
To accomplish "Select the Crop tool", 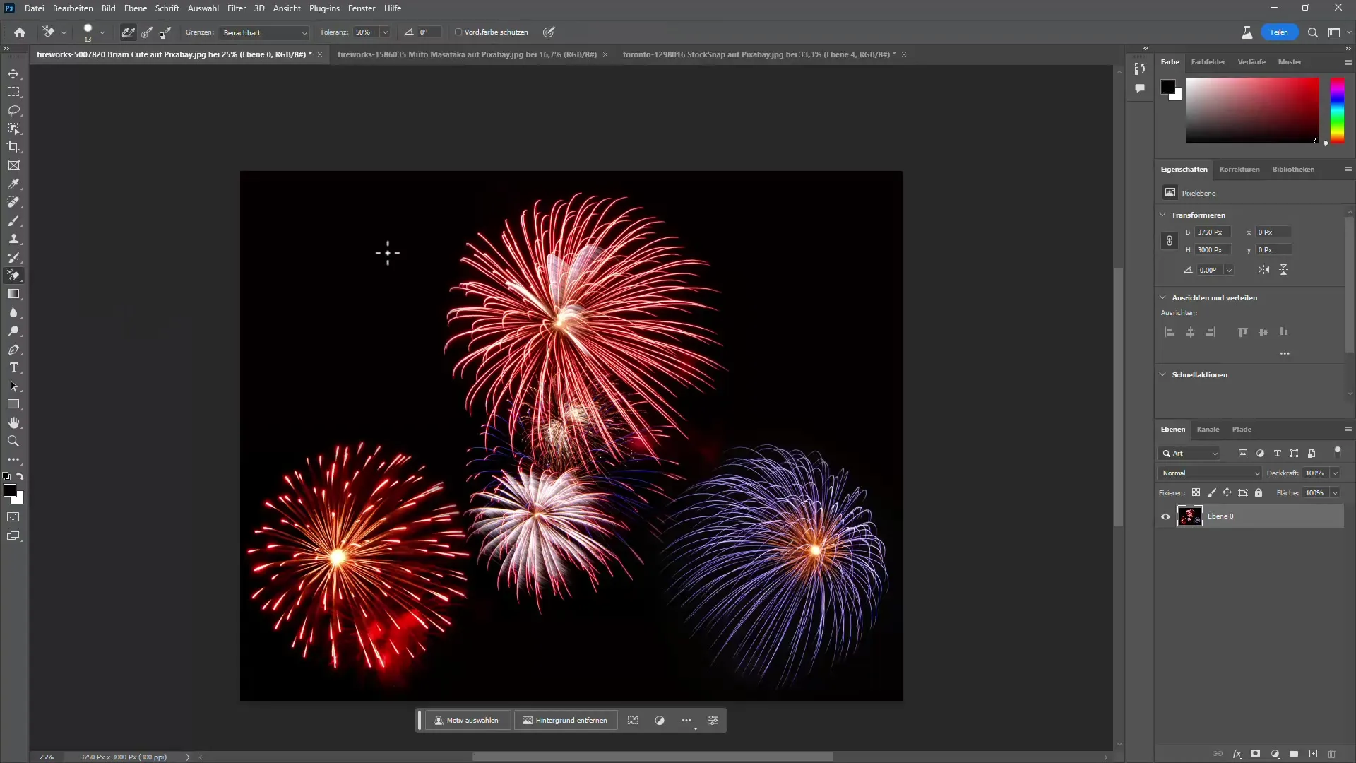I will tap(13, 147).
